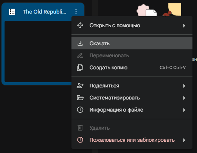197x153 pixels.
Task: Open The Old Republi... file title
Action: [44, 12]
